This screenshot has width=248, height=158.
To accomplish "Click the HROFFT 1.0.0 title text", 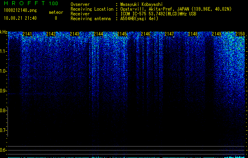I will [x=31, y=3].
